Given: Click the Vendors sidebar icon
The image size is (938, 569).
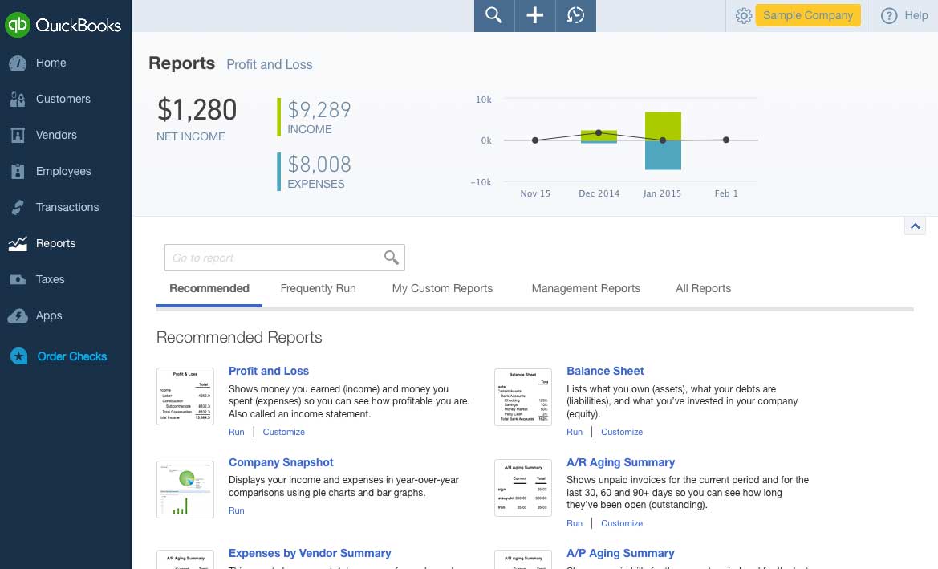Looking at the screenshot, I should pos(18,135).
